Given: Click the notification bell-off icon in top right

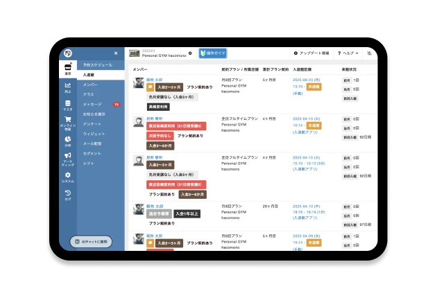Looking at the screenshot, I should (369, 53).
